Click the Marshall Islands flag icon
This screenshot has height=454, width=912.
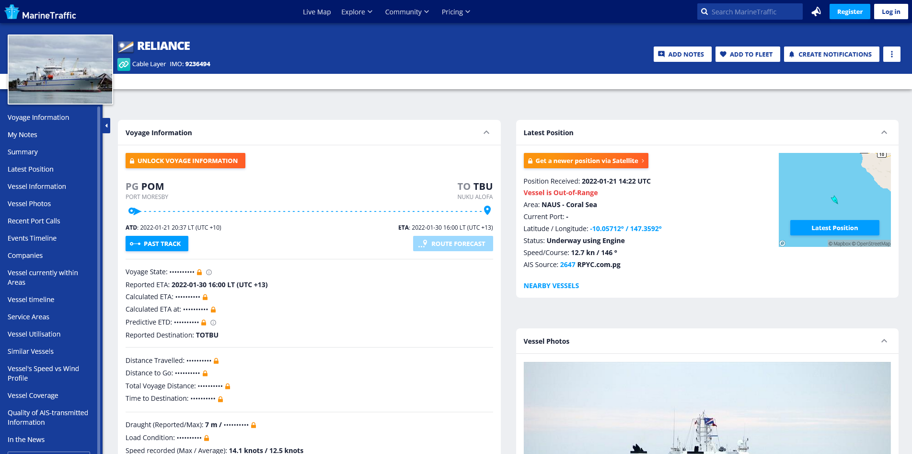coord(126,47)
